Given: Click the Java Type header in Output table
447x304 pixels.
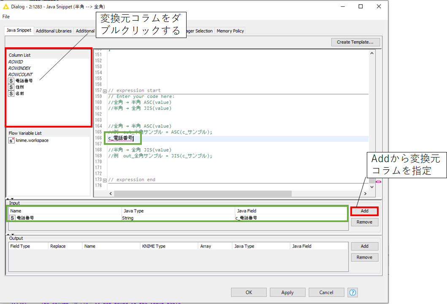Looking at the screenshot, I should [261, 246].
